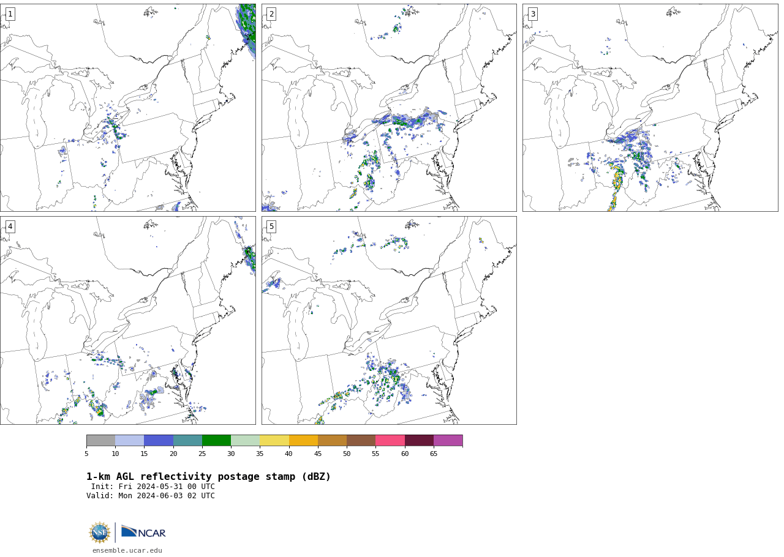Click the colorbar tick label 25
Screen dimensions: 784x557
pos(202,454)
